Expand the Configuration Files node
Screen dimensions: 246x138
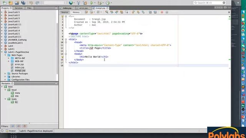point(5,80)
